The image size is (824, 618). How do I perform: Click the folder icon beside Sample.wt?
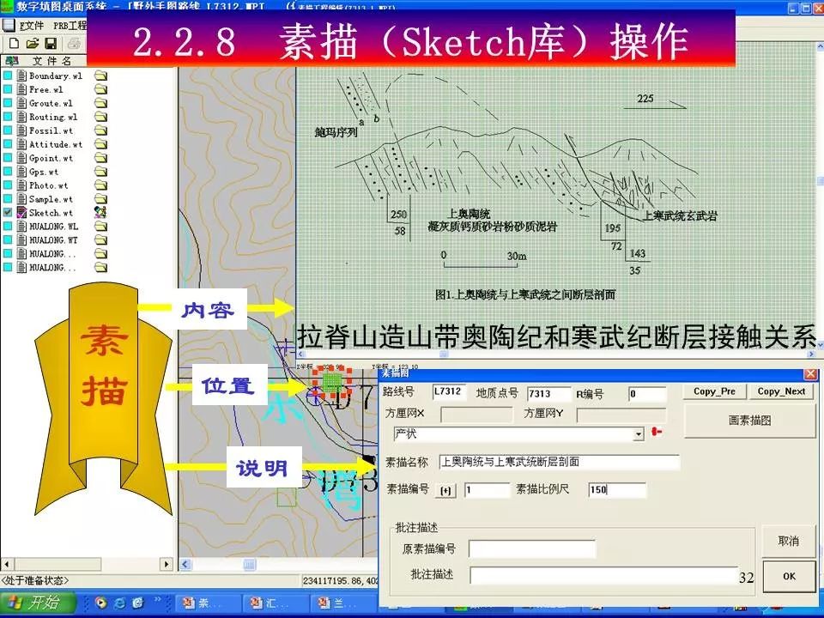point(100,199)
